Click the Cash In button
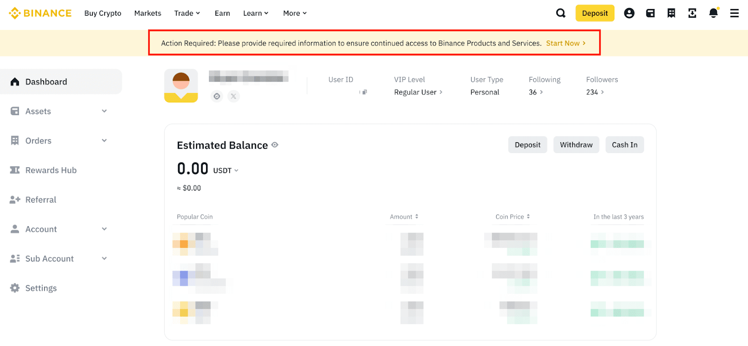Screen dimensions: 748x346 [x=624, y=145]
